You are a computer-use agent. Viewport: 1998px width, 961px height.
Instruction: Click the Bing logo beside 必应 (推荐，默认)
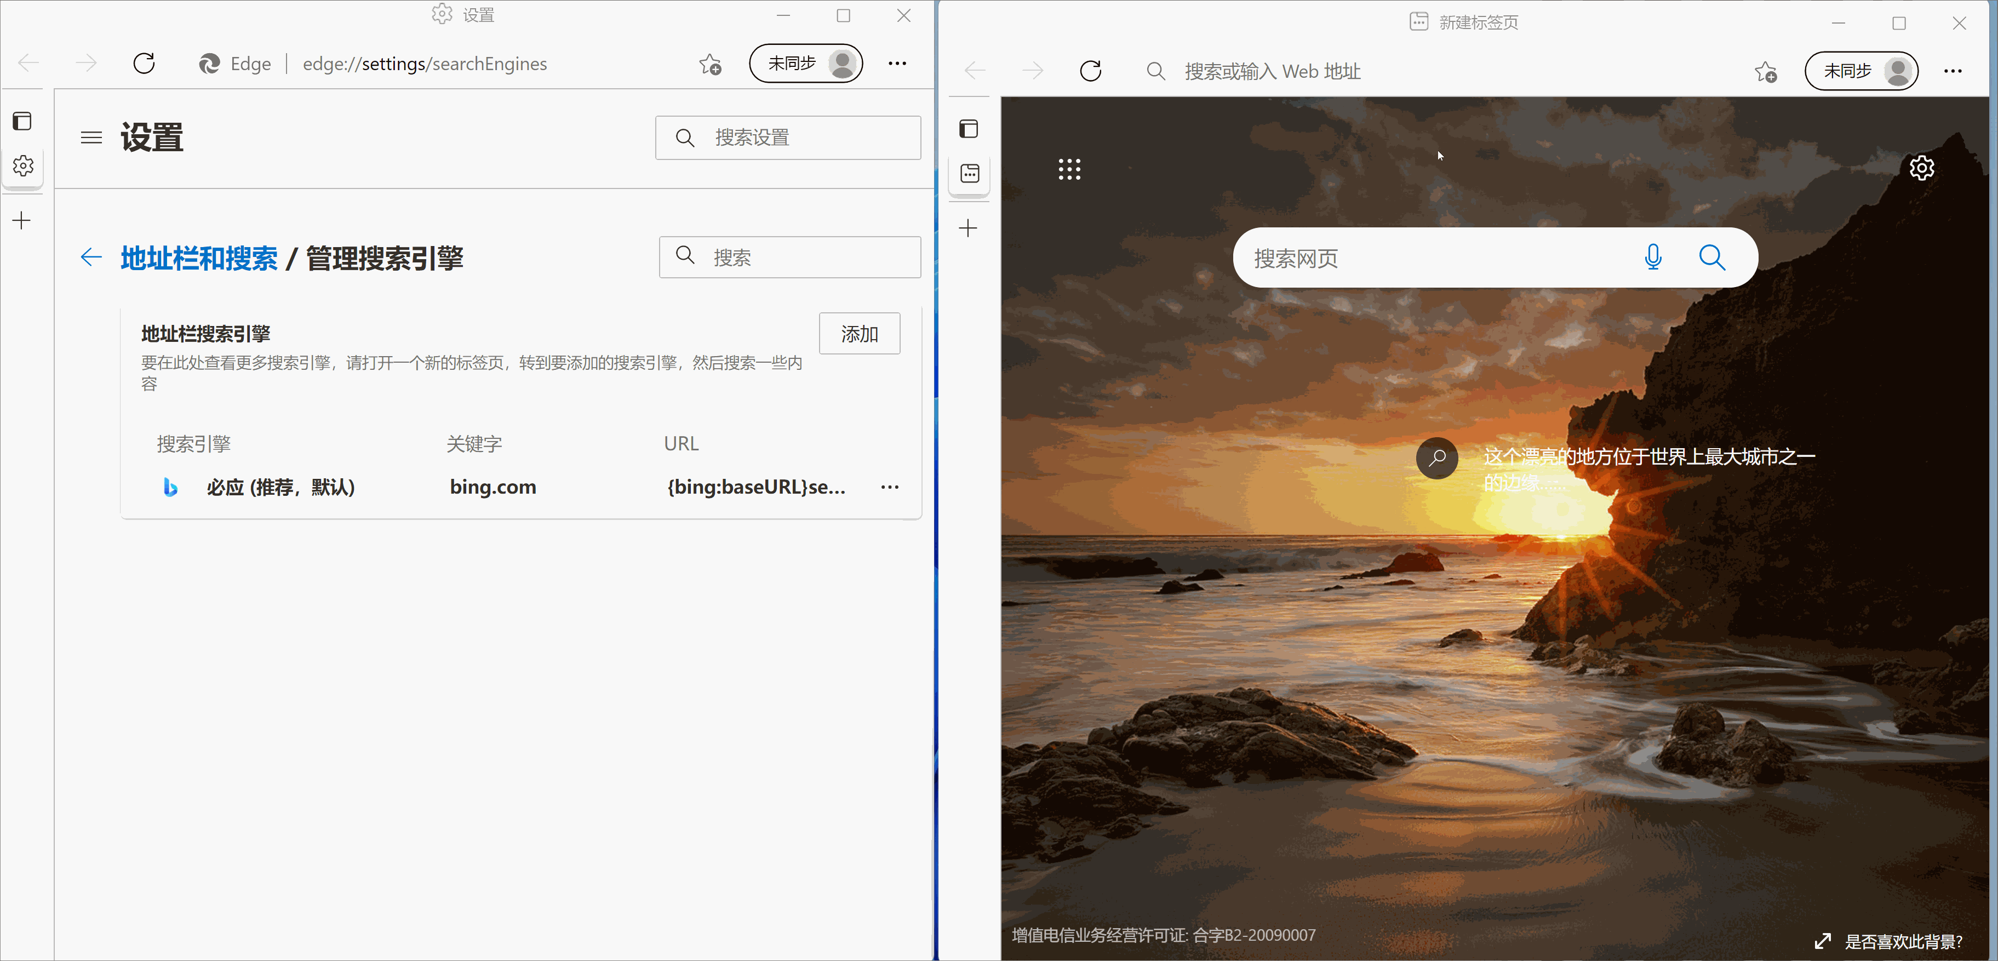pos(170,487)
